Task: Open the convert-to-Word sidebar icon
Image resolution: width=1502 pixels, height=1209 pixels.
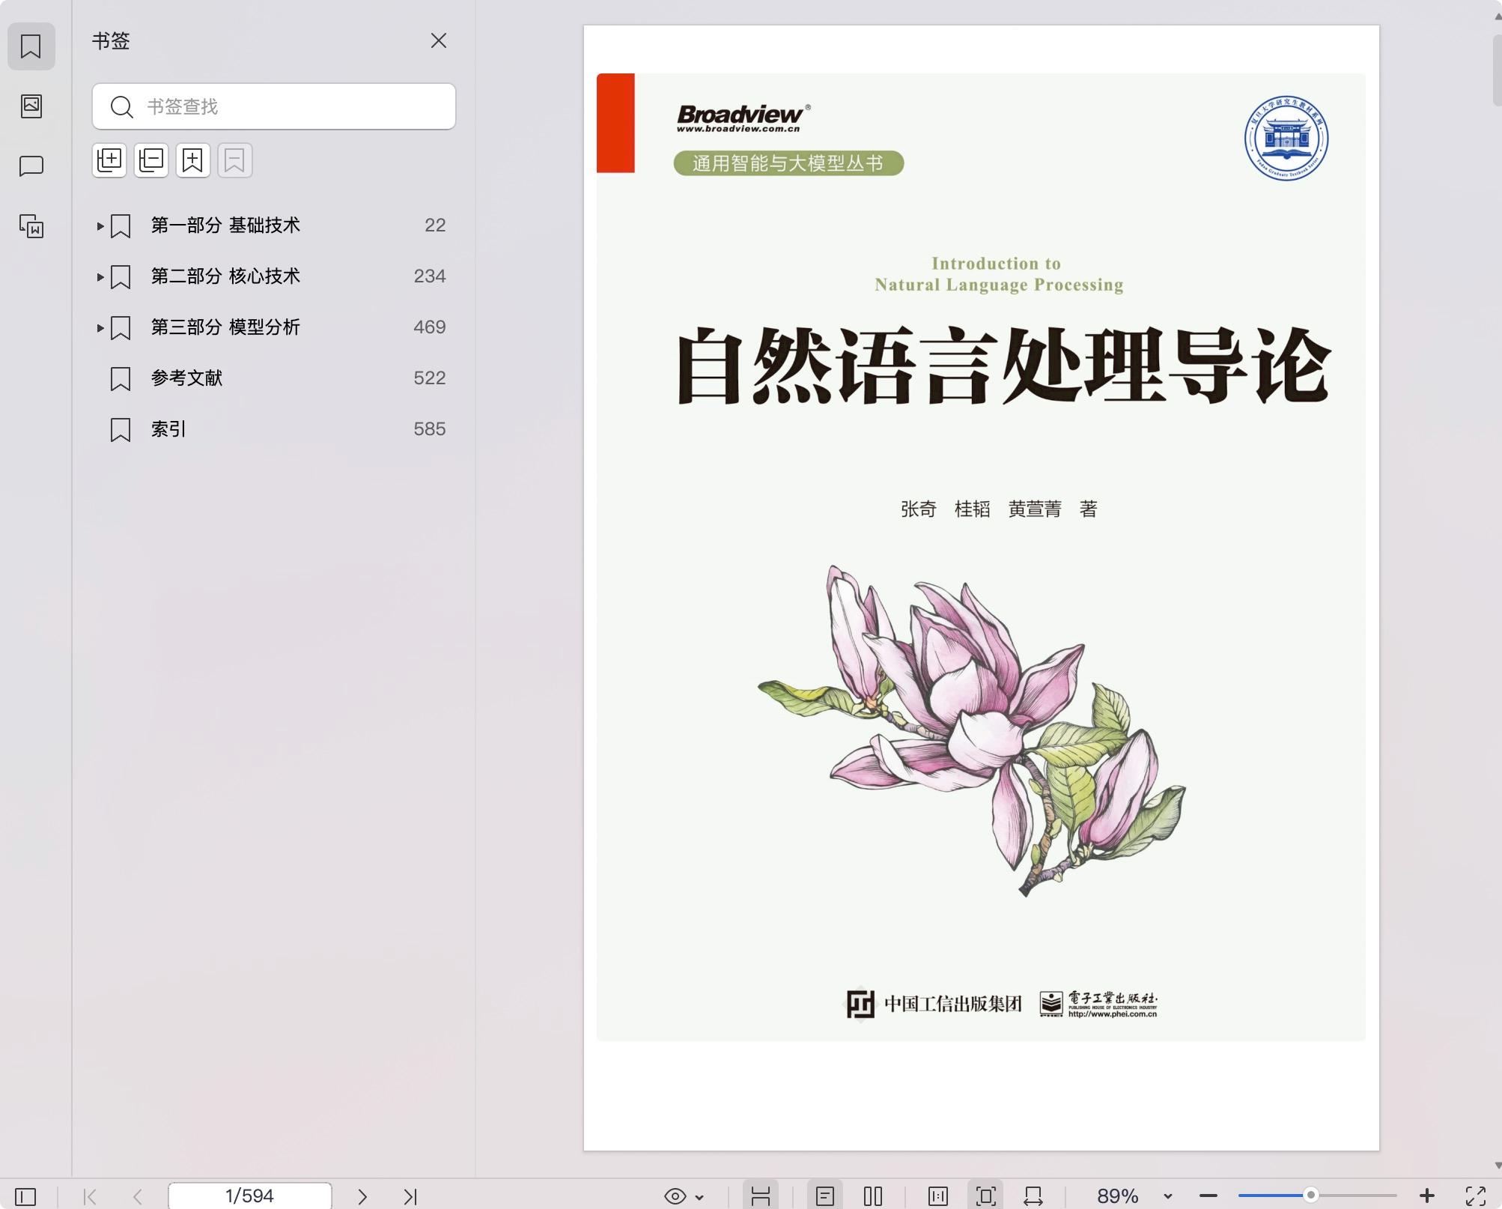Action: [x=31, y=225]
